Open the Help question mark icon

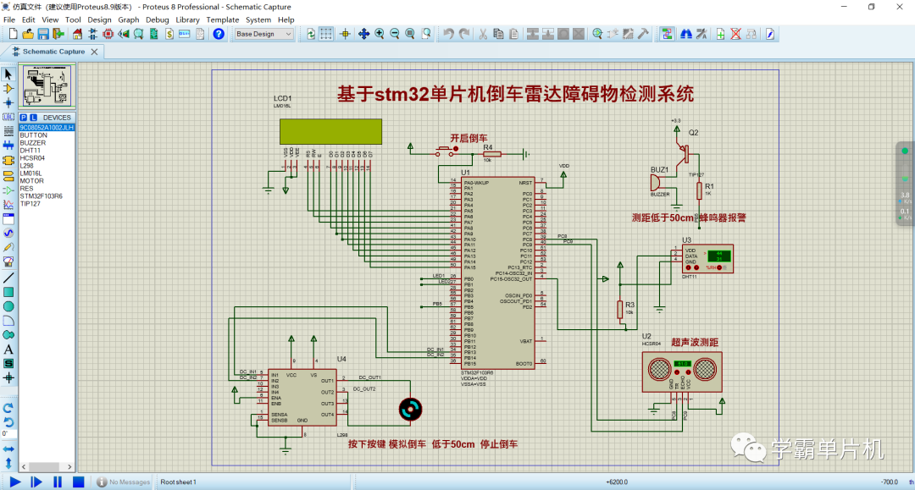219,35
